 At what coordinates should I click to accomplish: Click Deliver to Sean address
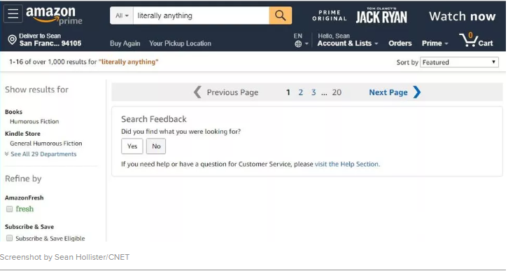click(50, 40)
